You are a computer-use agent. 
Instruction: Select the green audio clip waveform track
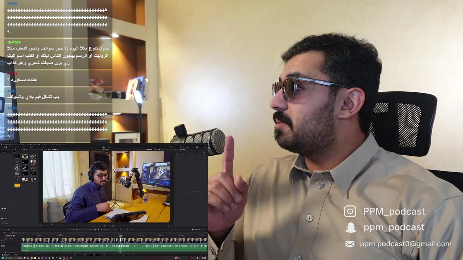tap(114, 248)
